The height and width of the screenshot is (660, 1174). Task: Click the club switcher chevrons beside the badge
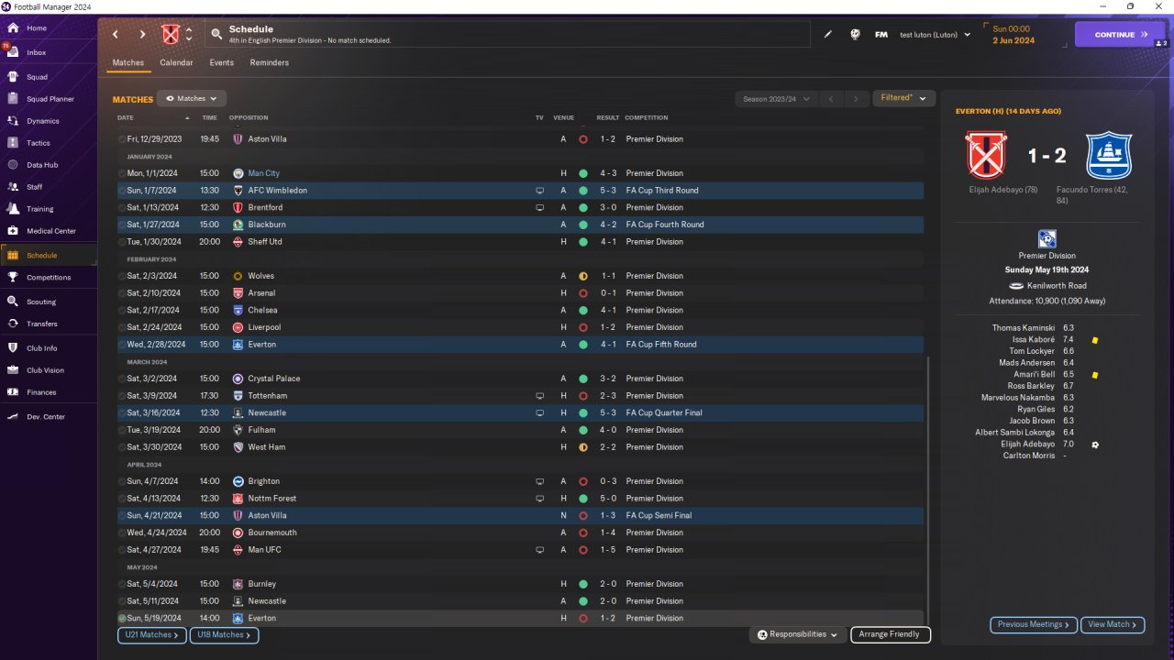189,35
